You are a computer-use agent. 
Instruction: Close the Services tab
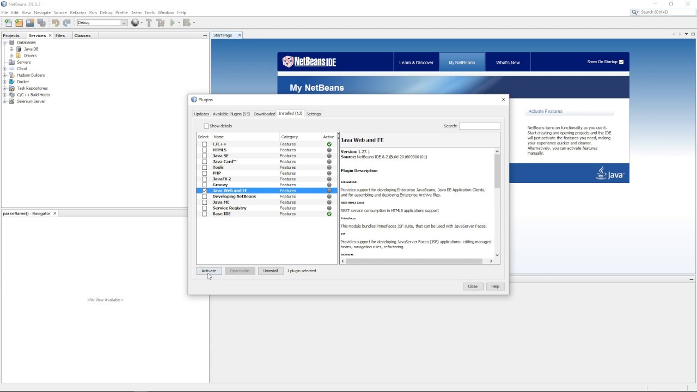point(50,35)
